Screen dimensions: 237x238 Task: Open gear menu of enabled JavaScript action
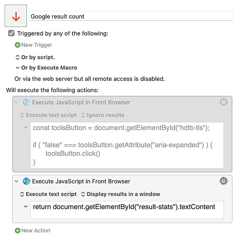tap(223, 181)
